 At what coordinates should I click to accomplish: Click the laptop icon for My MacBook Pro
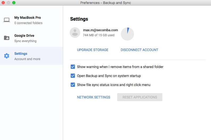7,20
